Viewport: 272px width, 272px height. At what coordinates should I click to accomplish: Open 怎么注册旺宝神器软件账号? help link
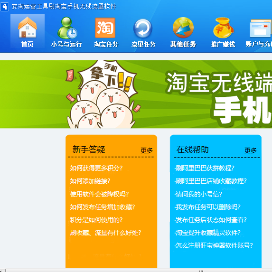point(214,245)
